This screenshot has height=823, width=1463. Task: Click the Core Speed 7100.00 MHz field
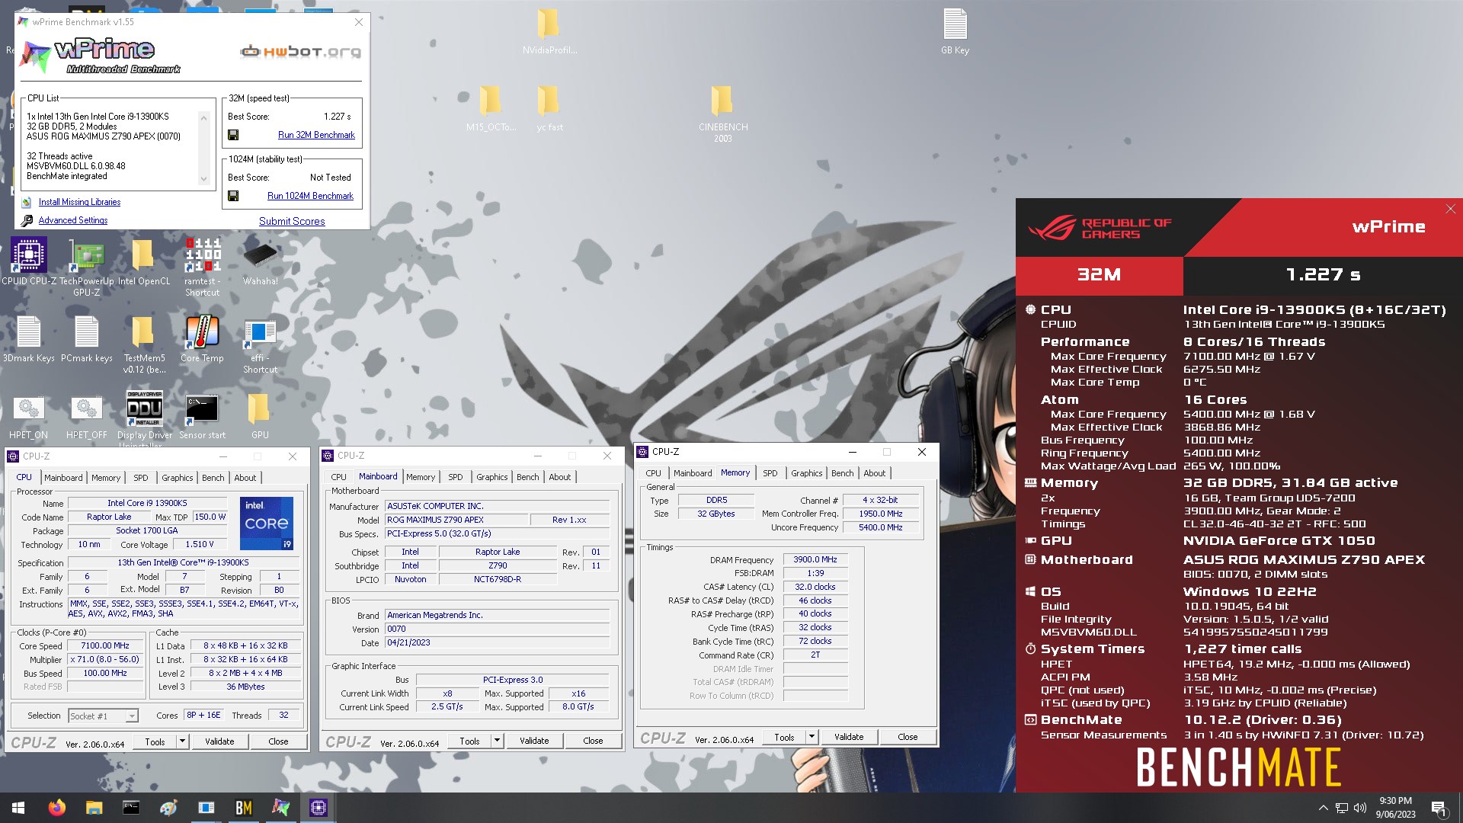105,645
